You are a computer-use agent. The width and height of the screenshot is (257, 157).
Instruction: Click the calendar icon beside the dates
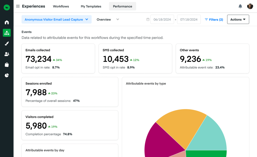coord(148,19)
